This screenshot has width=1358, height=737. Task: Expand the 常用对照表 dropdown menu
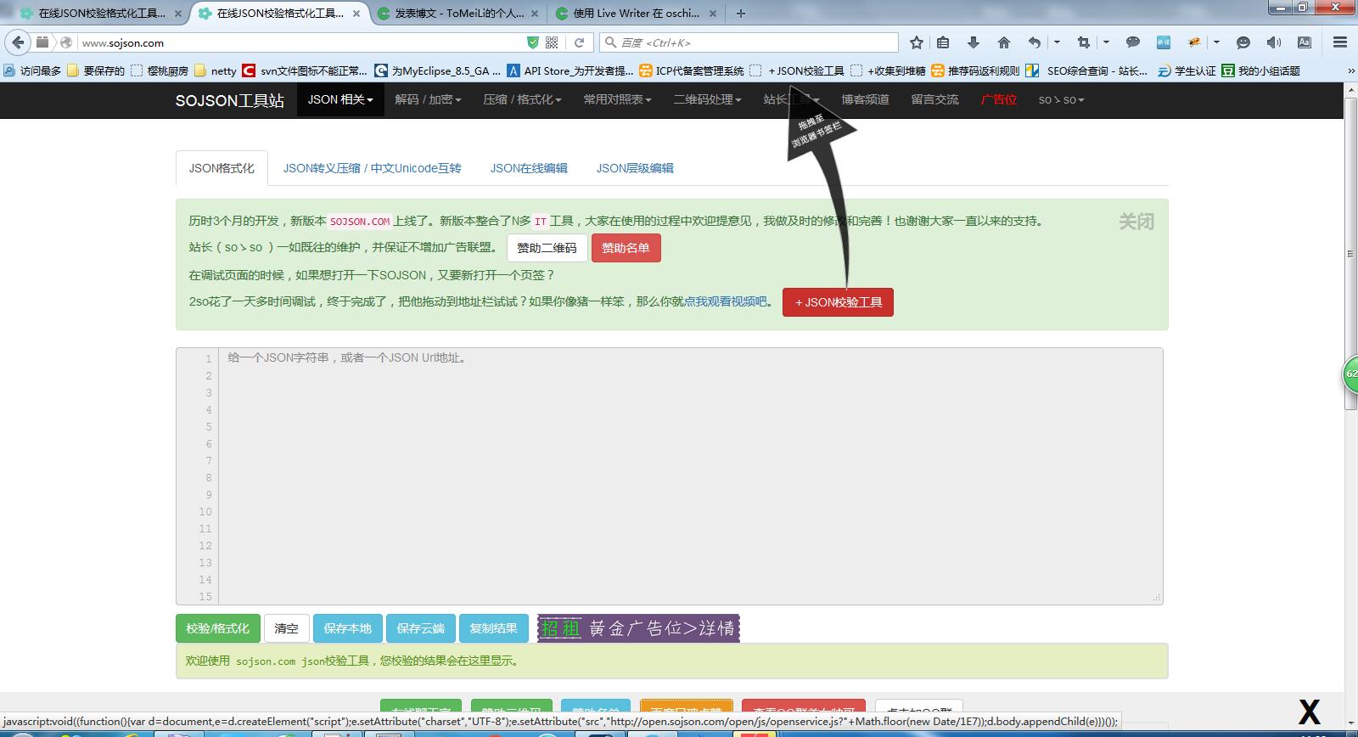(617, 99)
